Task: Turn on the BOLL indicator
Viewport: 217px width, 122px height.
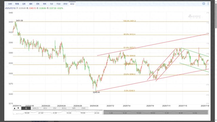Action: tap(64, 108)
